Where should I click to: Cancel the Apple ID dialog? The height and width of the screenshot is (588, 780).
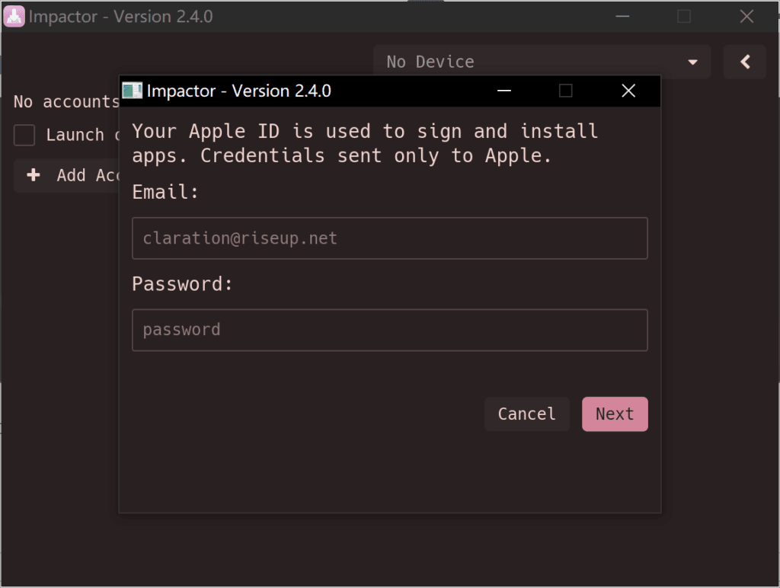click(527, 414)
